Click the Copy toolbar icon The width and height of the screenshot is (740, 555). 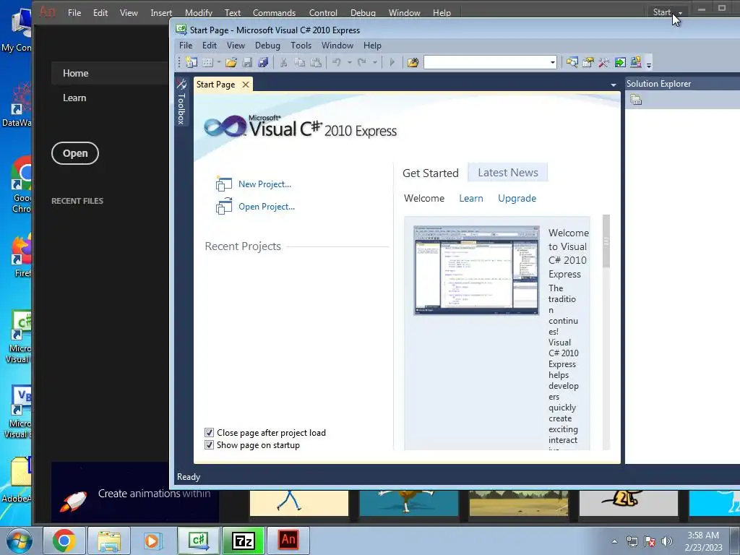coord(300,62)
